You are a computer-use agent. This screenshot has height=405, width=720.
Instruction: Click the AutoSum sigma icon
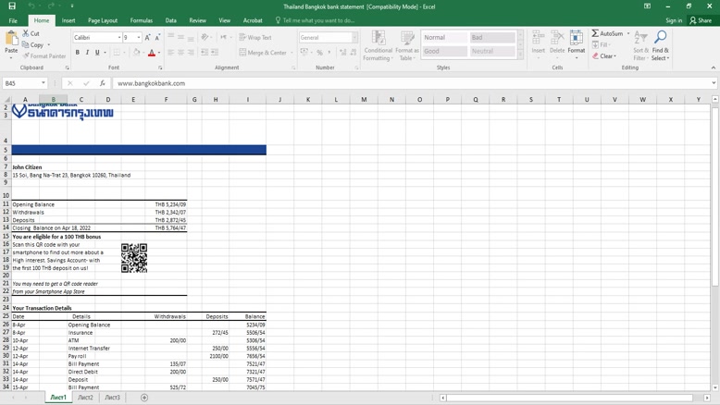coord(596,33)
